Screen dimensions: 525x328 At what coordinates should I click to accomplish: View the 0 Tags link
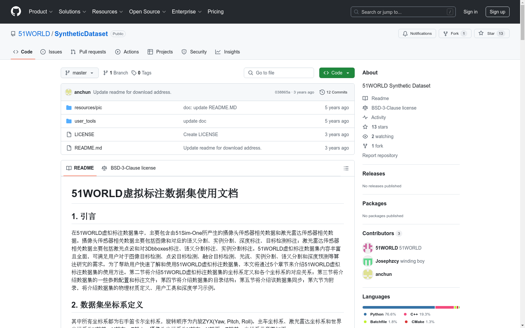click(x=141, y=73)
